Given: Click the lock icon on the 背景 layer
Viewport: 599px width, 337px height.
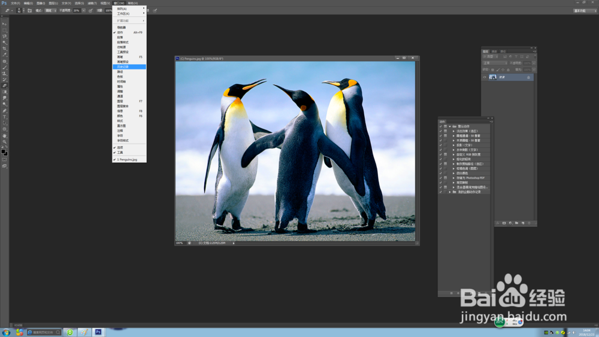Looking at the screenshot, I should (529, 77).
